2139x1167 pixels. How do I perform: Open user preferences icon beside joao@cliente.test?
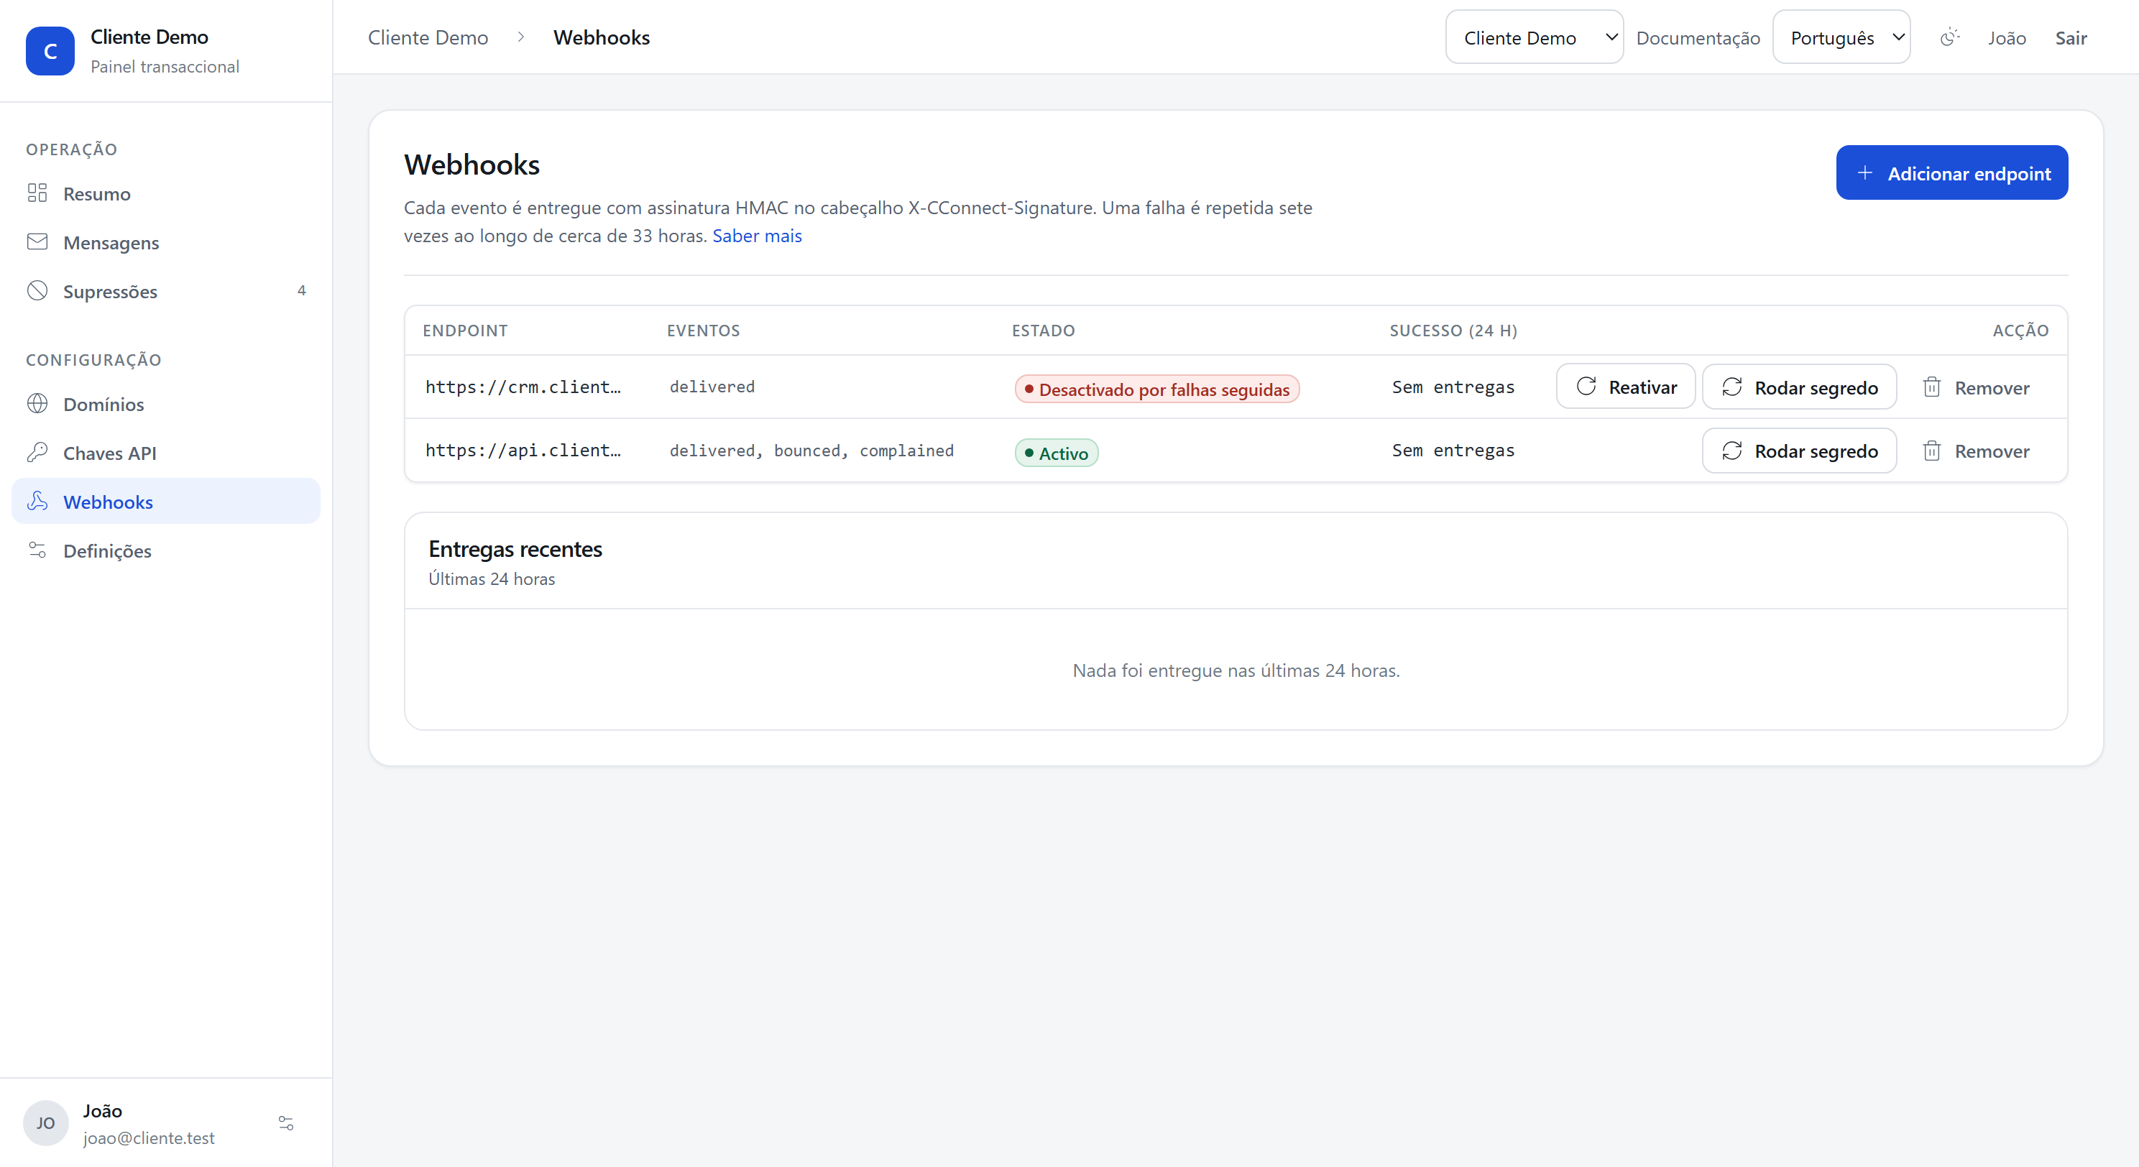(285, 1123)
